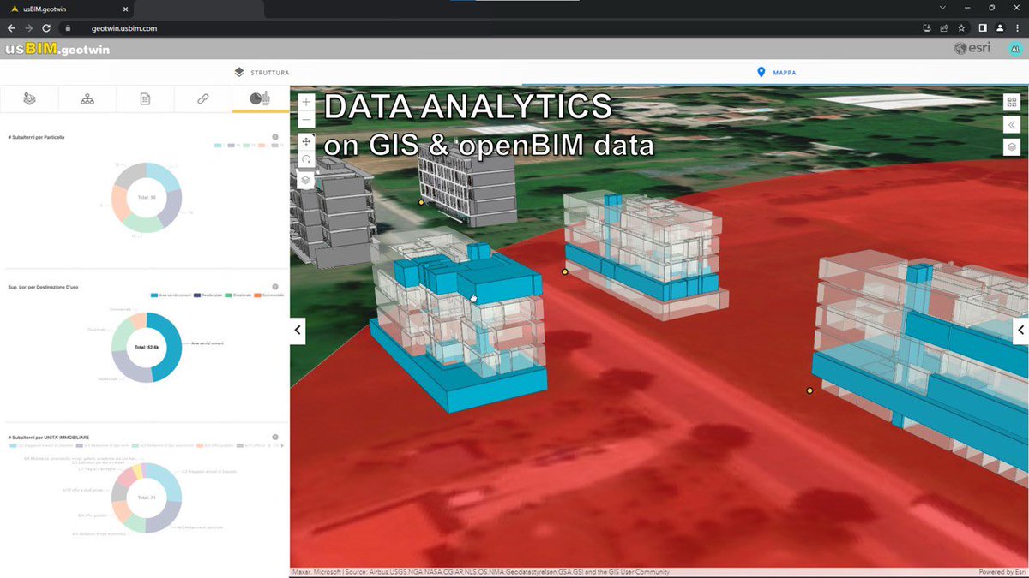Viewport: 1029px width, 578px height.
Task: Open the Chrome three-dot menu
Action: tap(1018, 27)
